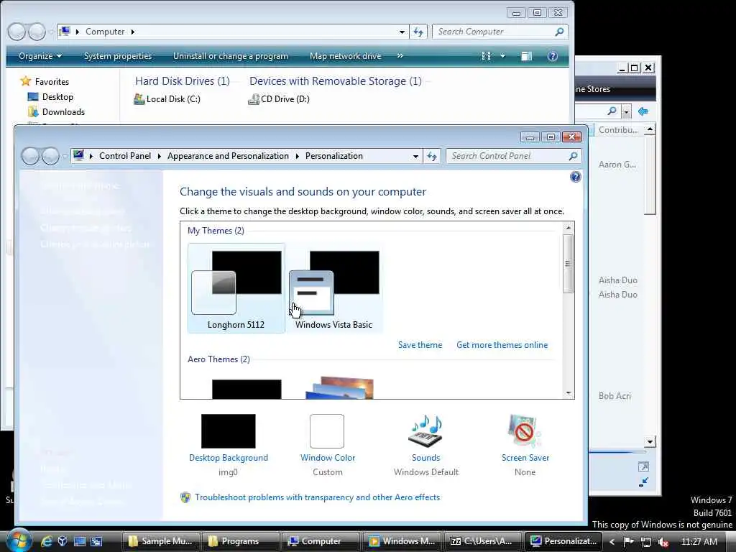Viewport: 736px width, 552px height.
Task: Click the search magnifier in Control Panel box
Action: (x=573, y=156)
